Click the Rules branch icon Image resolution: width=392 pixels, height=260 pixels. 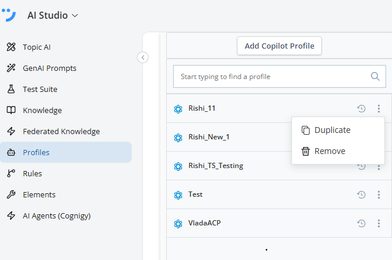point(11,173)
